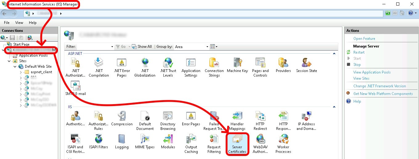Click View Application Pools link
This screenshot has width=419, height=159.
pos(372,72)
